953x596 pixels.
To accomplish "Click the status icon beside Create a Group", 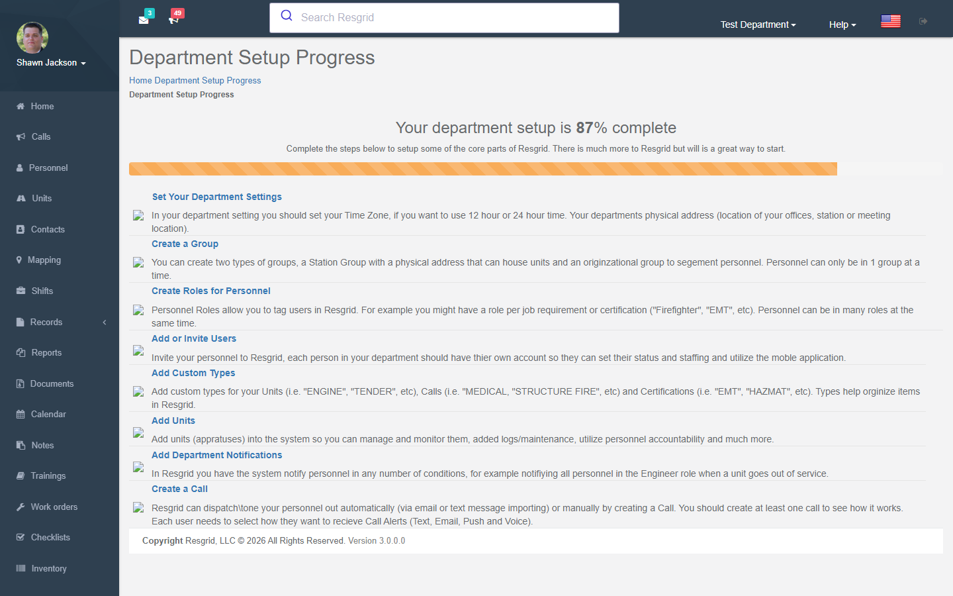I will (138, 262).
